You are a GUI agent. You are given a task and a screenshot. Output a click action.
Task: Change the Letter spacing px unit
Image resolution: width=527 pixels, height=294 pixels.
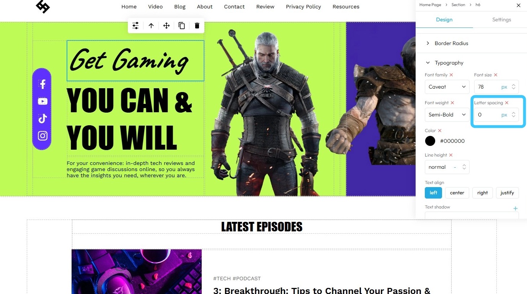(x=504, y=115)
